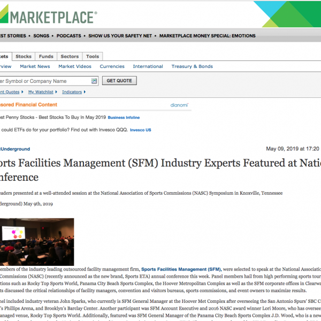
Task: Open the SONGS navigation link
Action: tap(41, 36)
